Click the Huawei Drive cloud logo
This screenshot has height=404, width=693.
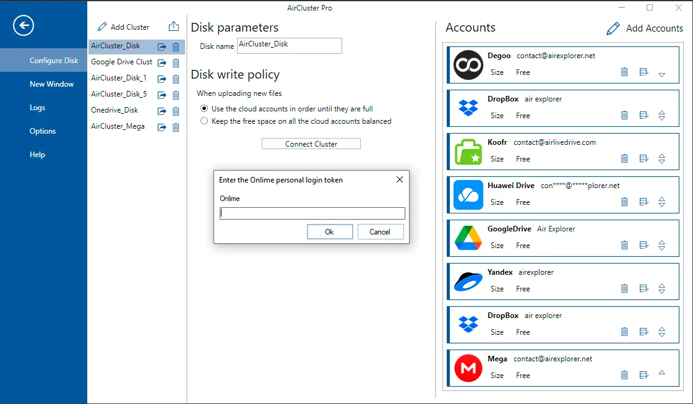click(x=468, y=195)
